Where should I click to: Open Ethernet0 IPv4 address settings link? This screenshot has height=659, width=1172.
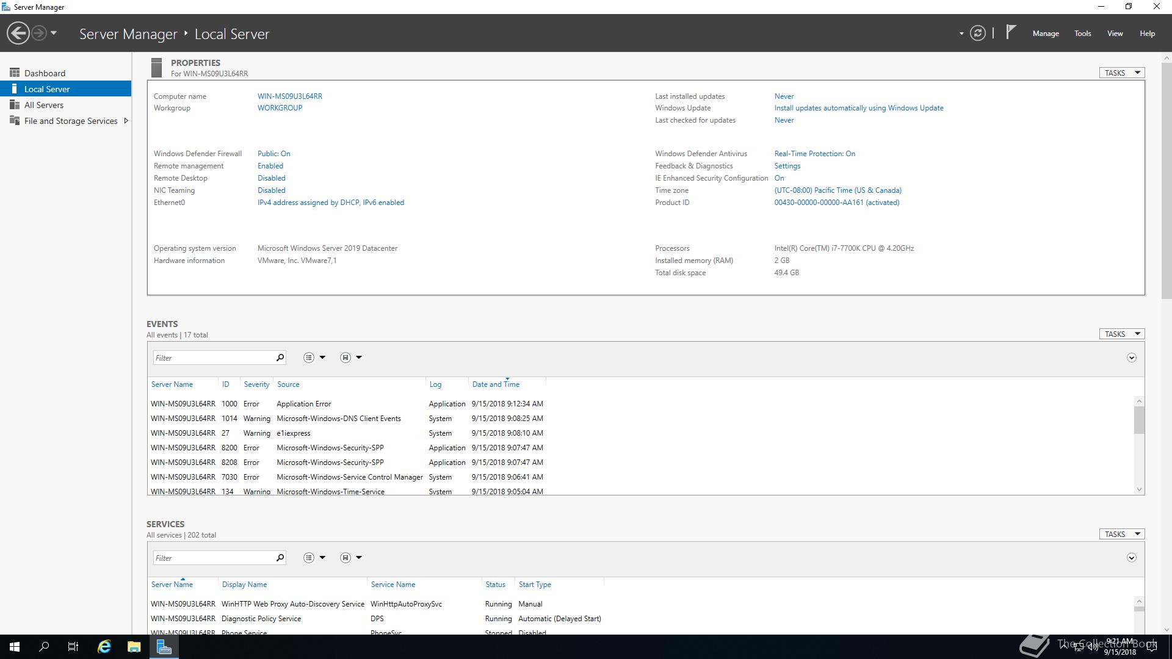pyautogui.click(x=331, y=203)
